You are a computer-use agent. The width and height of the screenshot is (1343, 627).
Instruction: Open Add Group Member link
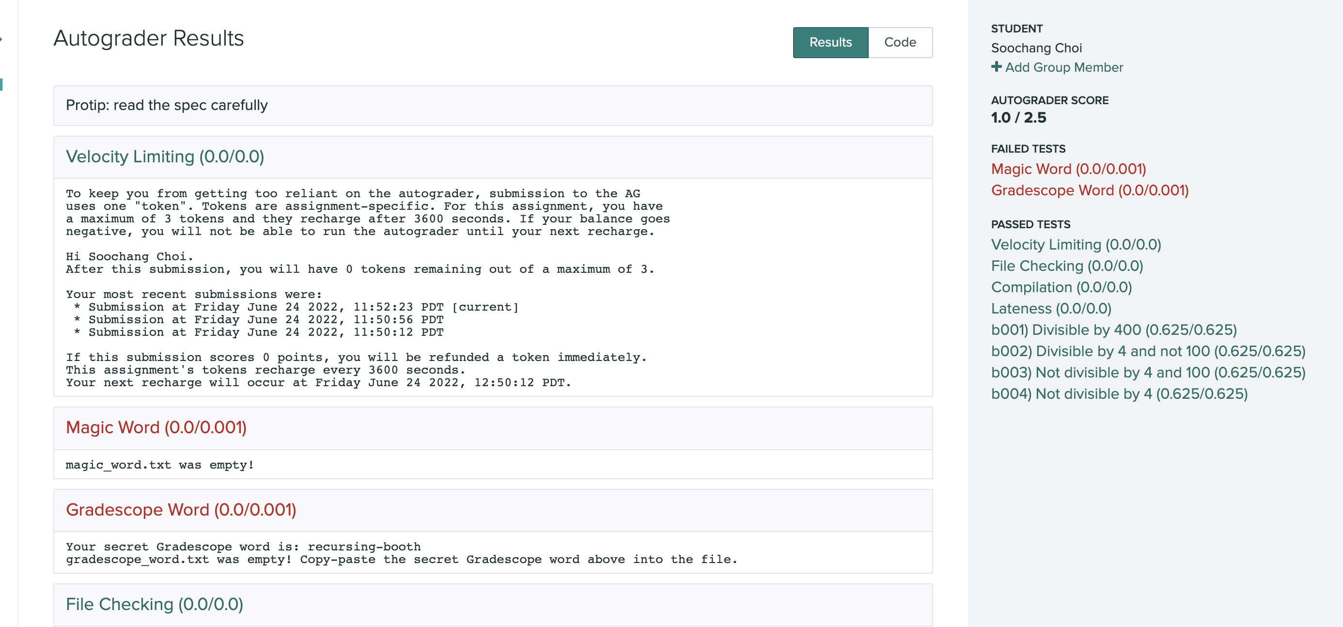[x=1063, y=67]
